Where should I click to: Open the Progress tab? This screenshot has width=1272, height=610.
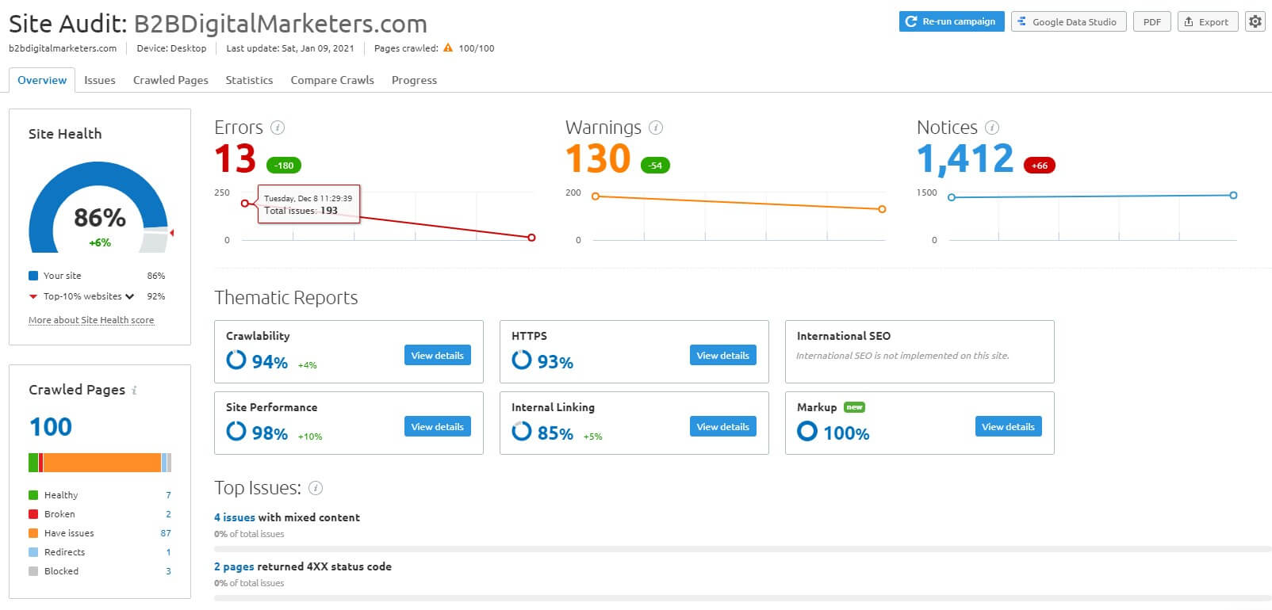[414, 80]
